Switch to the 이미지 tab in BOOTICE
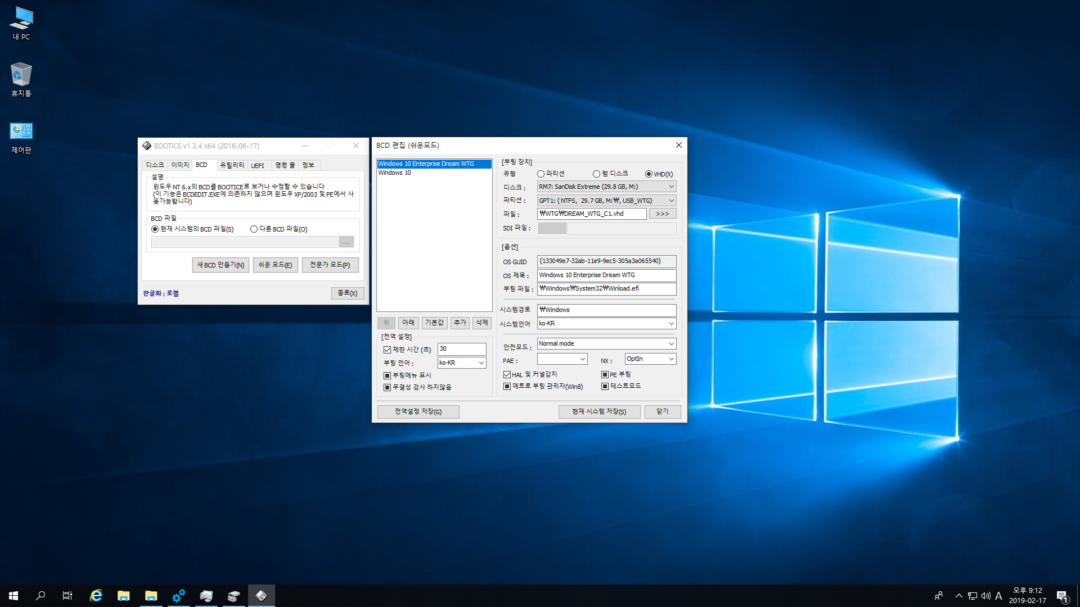Image resolution: width=1080 pixels, height=607 pixels. pyautogui.click(x=180, y=165)
